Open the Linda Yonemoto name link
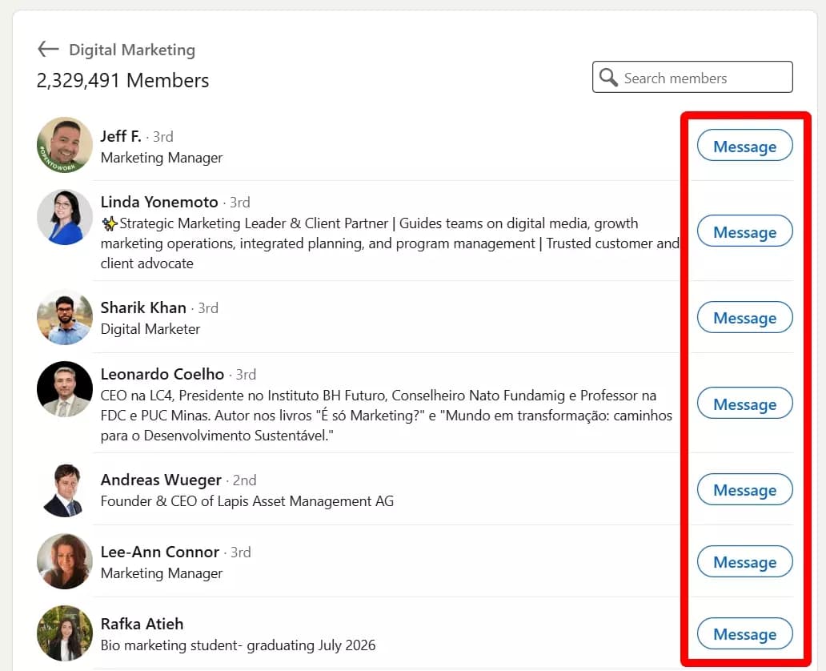Screen dimensions: 826x671 tap(159, 202)
